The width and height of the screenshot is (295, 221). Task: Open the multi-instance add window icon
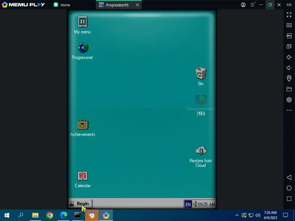point(289,46)
